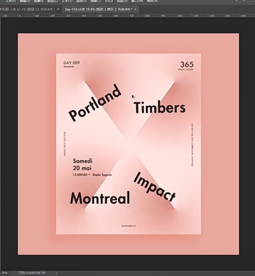Screen dimensions: 255x276
Task: Select the Timbers text on the poster
Action: pos(159,108)
